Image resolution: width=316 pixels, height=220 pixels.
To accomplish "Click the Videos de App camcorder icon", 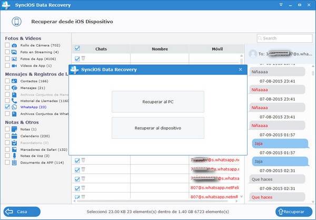I will tap(14, 66).
